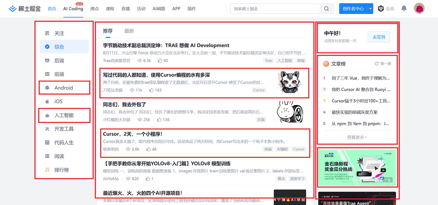Image resolution: width=438 pixels, height=205 pixels.
Task: Click the 后端 sidebar icon
Action: click(47, 61)
